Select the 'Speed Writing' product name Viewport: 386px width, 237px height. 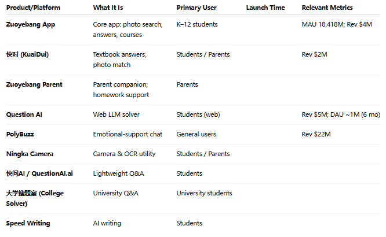28,223
